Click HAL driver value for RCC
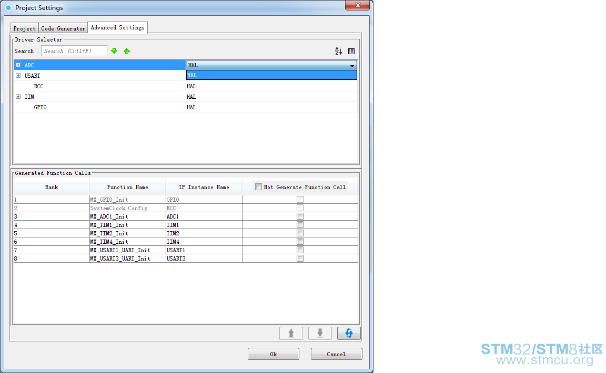Screen dimensions: 606x373 pyautogui.click(x=191, y=86)
